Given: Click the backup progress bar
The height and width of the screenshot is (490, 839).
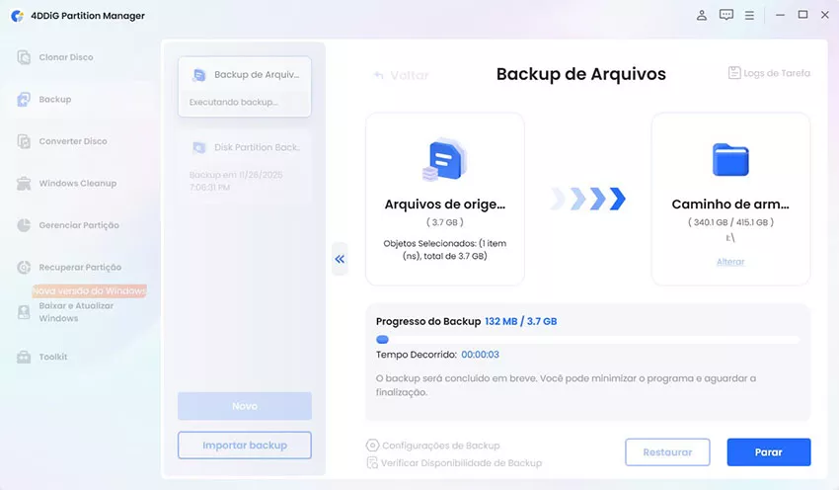Looking at the screenshot, I should click(588, 340).
